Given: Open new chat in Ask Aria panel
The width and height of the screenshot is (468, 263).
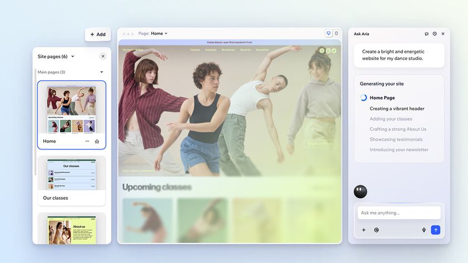Looking at the screenshot, I should (427, 34).
